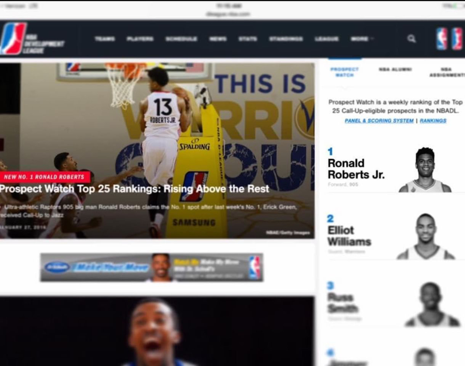Click the article summary about Raptors 905

[148, 211]
